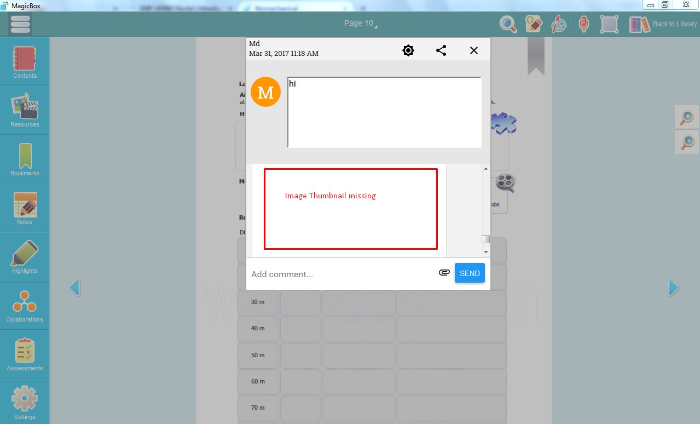
Task: Click the note date Mar 31, 2017 text
Action: (x=284, y=54)
